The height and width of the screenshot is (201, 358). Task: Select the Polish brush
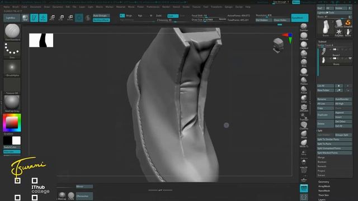tap(304, 89)
